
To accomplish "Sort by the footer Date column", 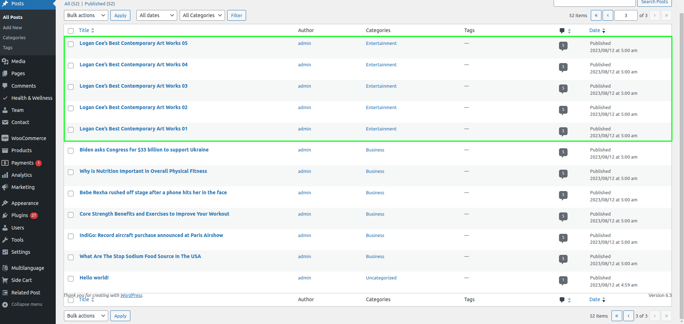I will 597,299.
